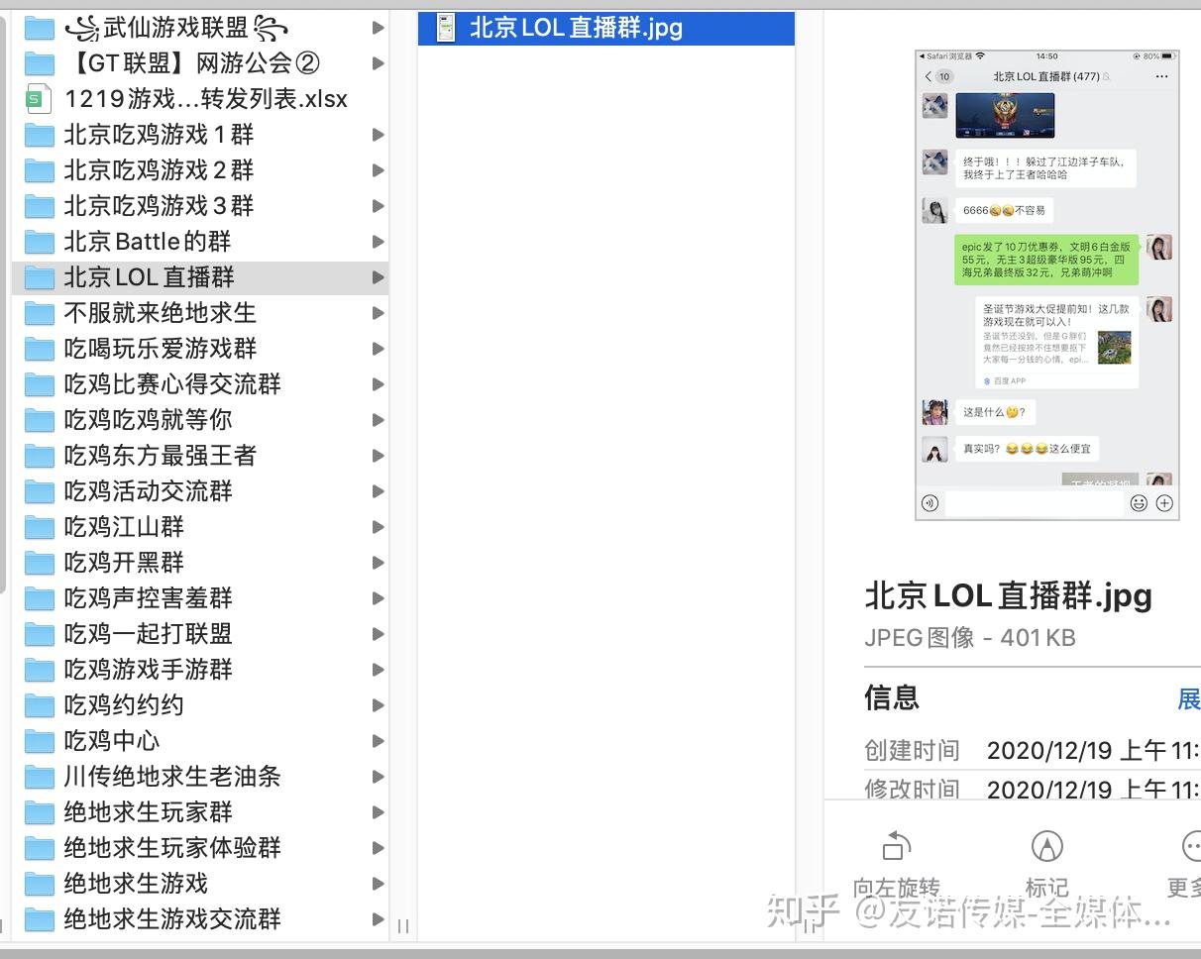Select the 吃鸡声控害羞群 folder
Image resolution: width=1201 pixels, height=959 pixels.
pos(200,598)
